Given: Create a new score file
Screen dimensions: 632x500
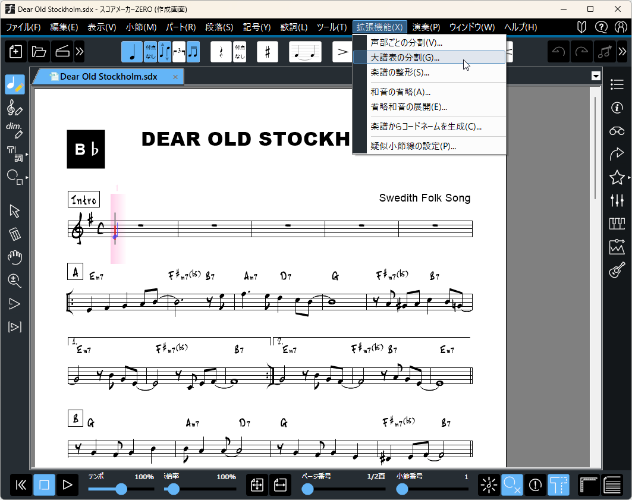Looking at the screenshot, I should pos(15,52).
